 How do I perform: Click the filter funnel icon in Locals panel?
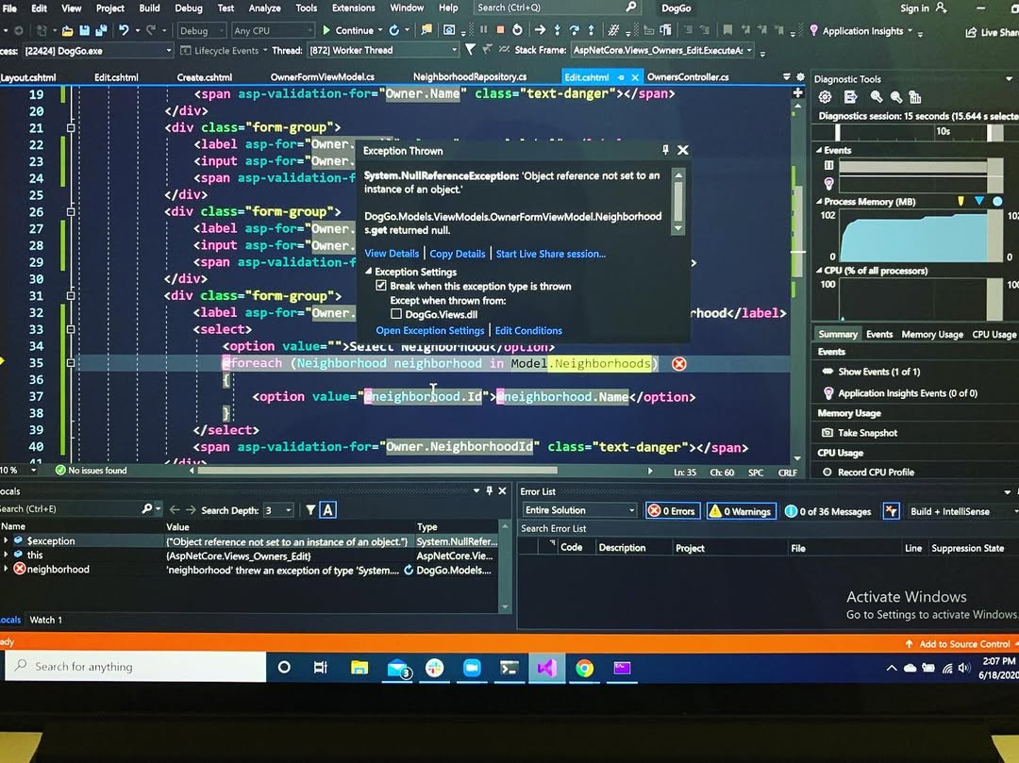[x=310, y=510]
